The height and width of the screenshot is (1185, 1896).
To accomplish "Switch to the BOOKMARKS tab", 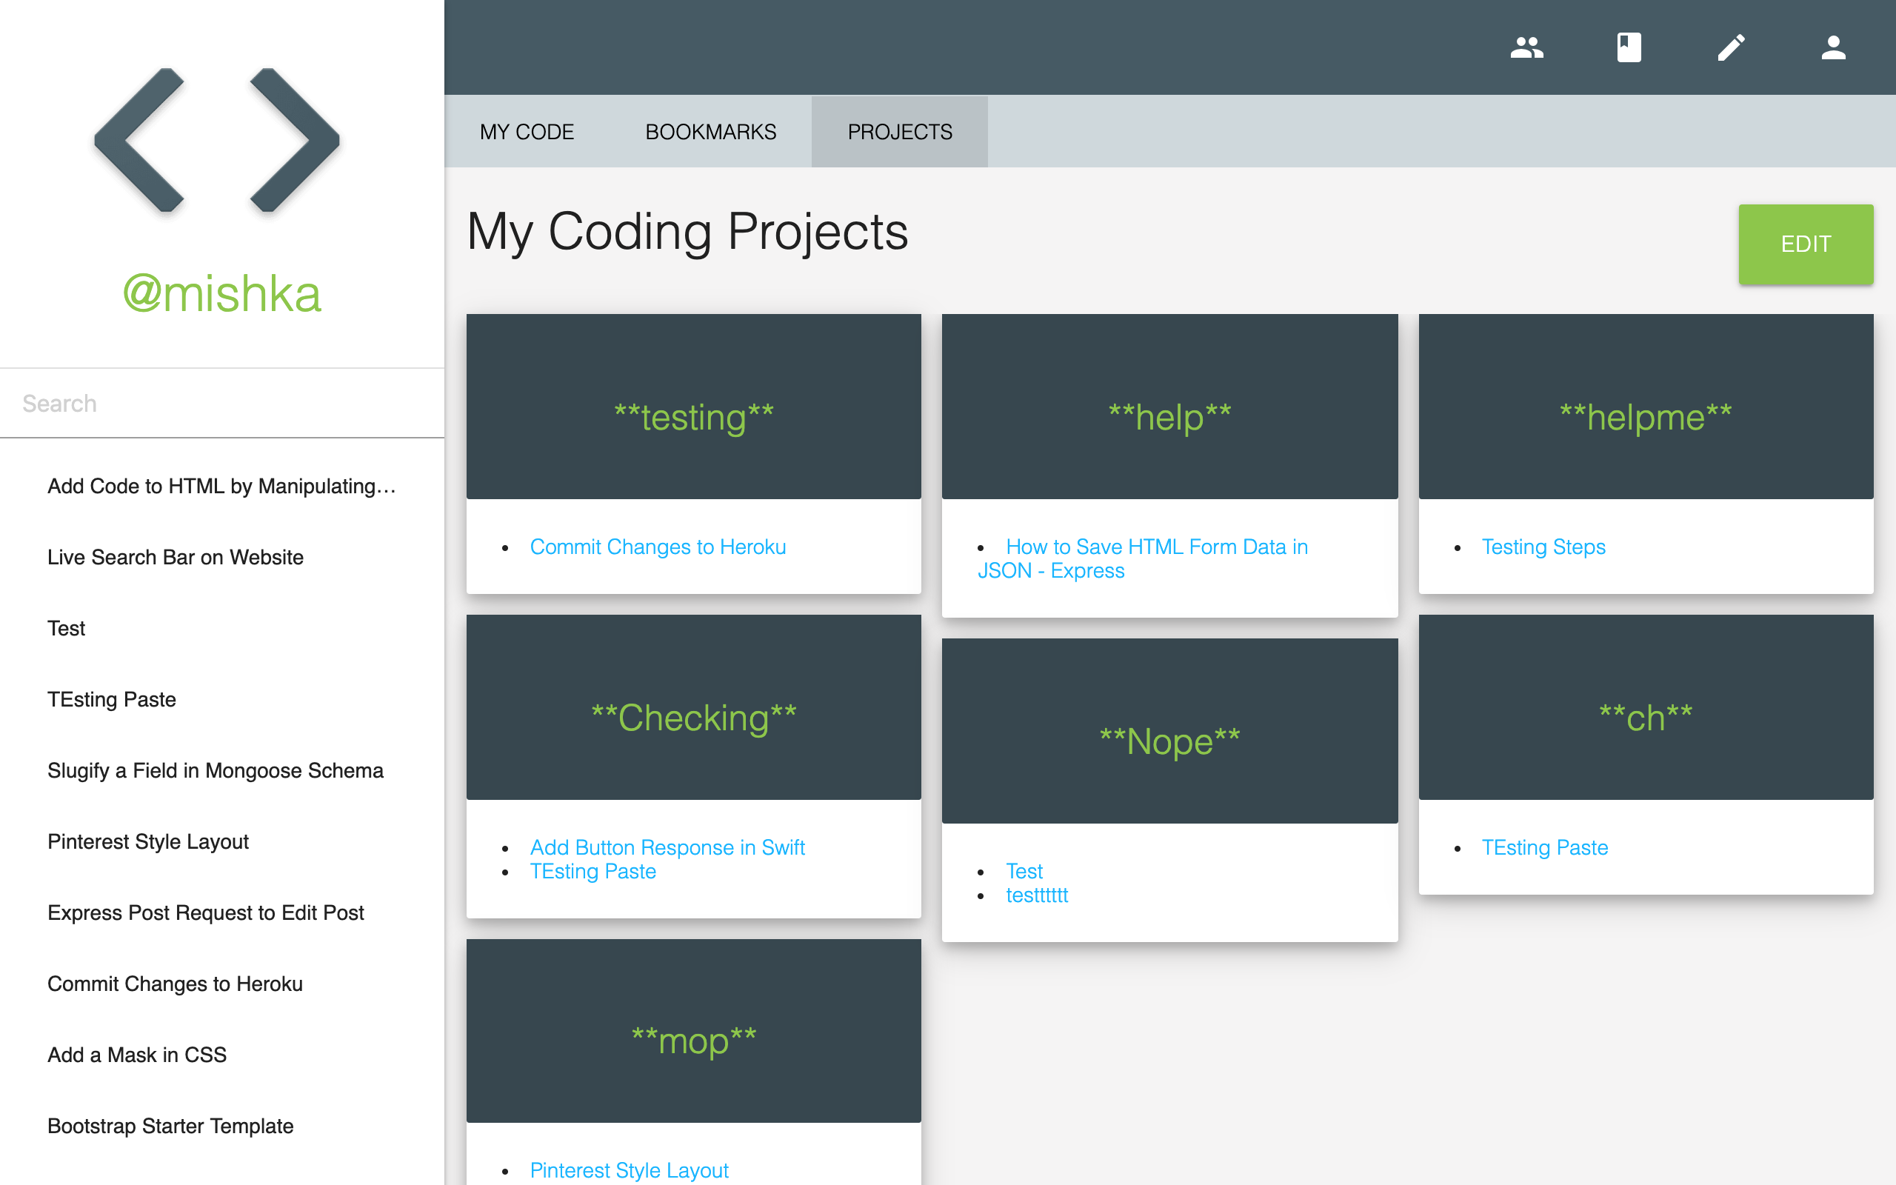I will click(710, 132).
